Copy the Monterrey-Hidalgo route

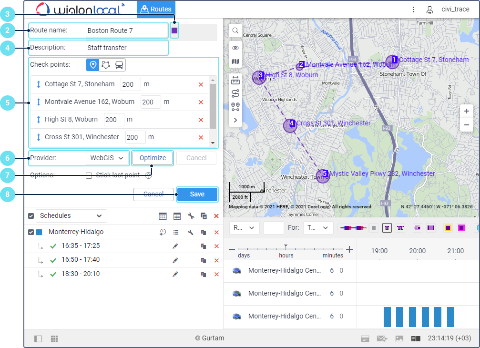204,232
